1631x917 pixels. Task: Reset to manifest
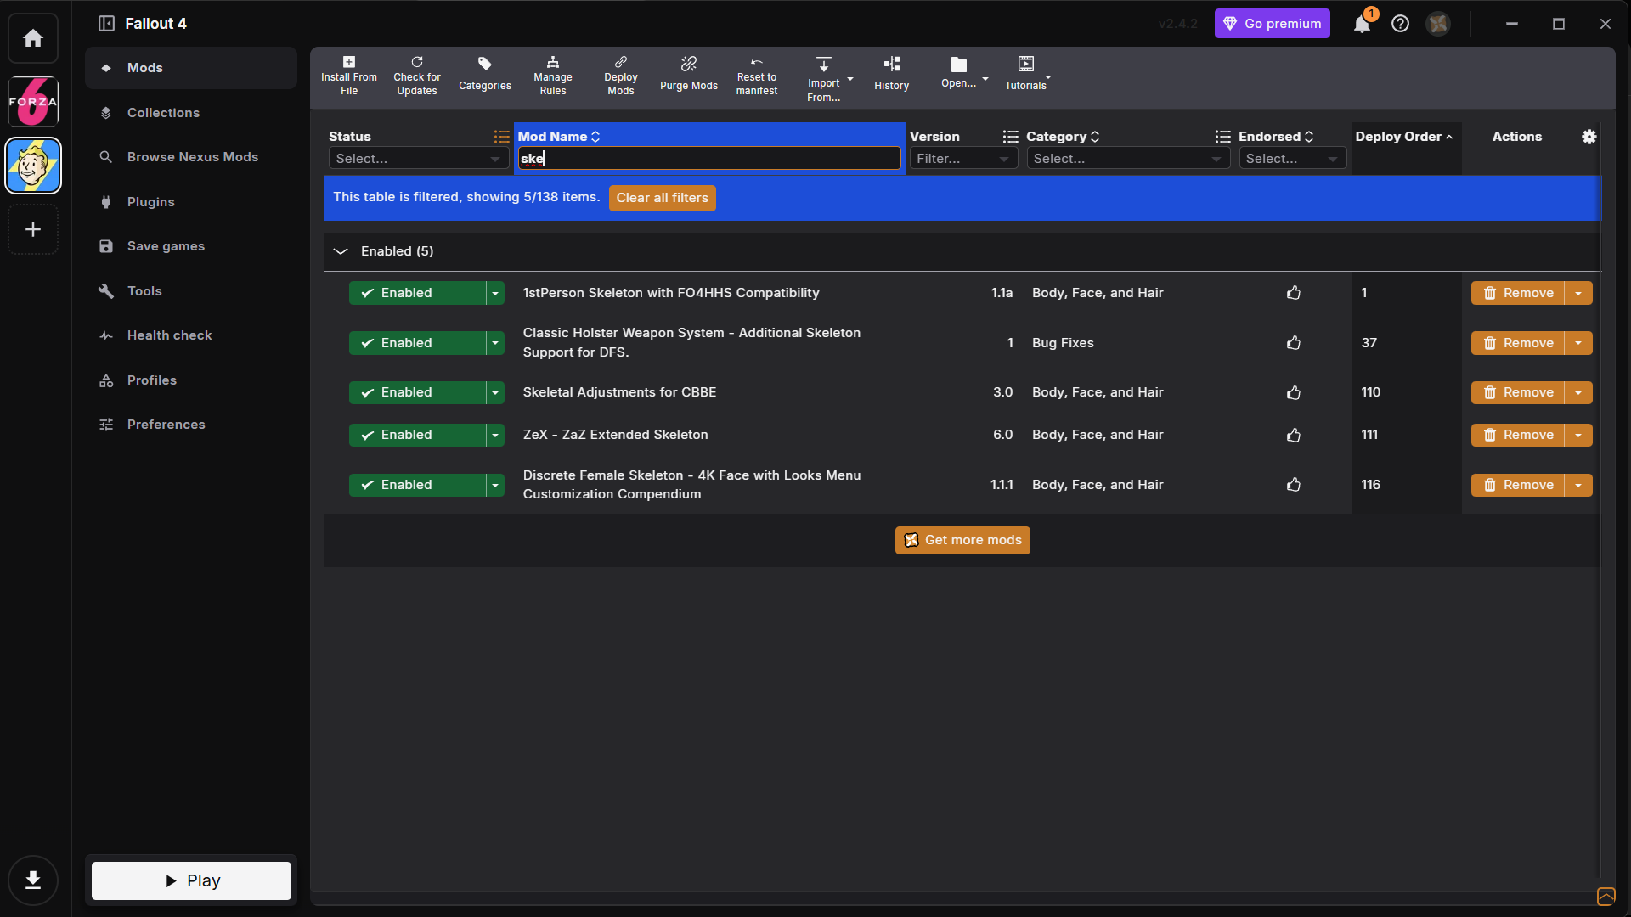(757, 76)
